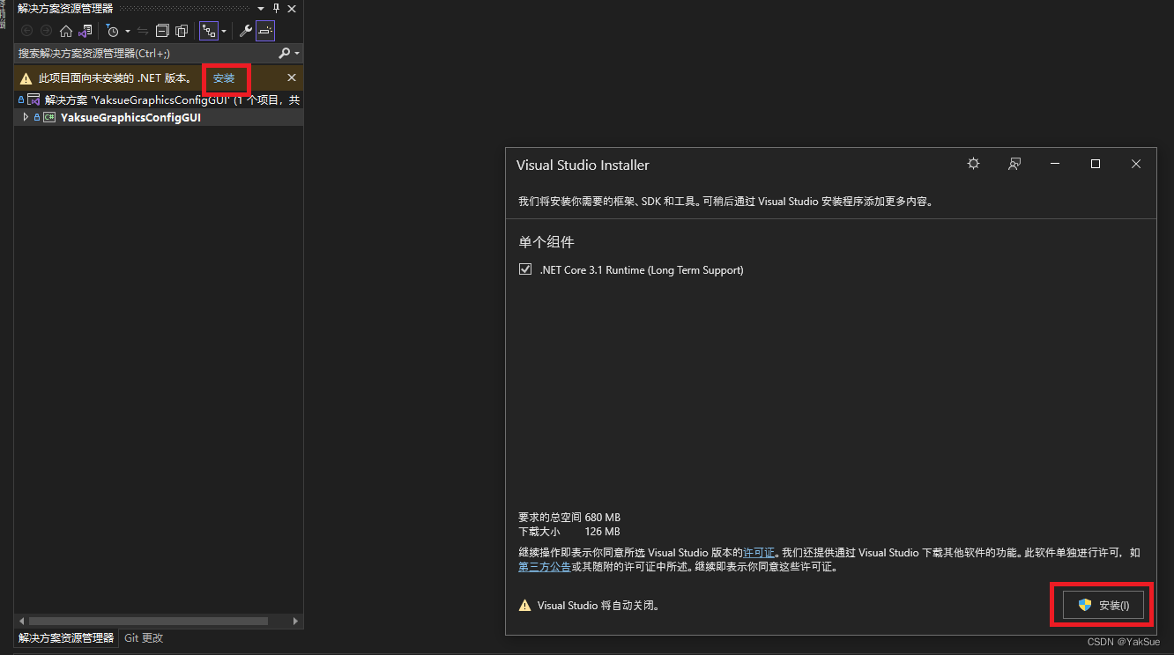Open file nesting dropdown arrow
Viewport: 1174px width, 655px height.
[x=224, y=31]
